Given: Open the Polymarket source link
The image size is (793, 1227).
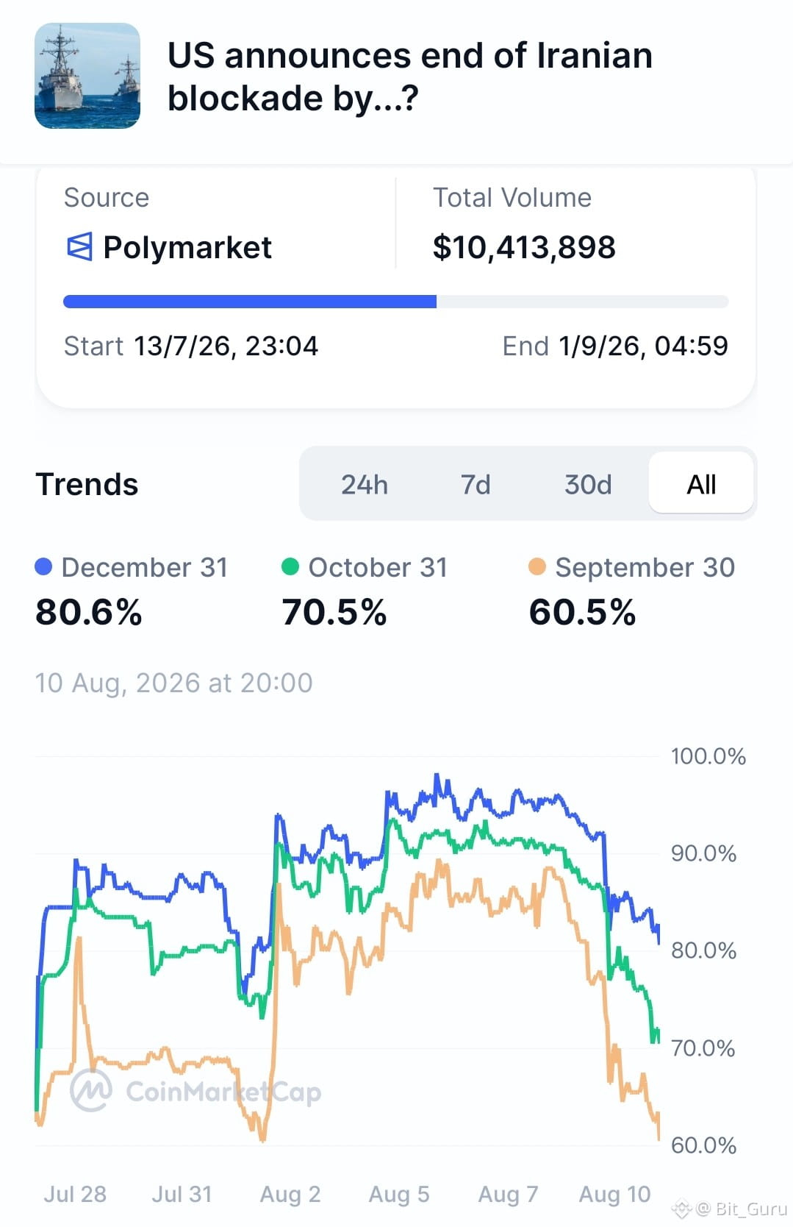Looking at the screenshot, I should [x=187, y=247].
